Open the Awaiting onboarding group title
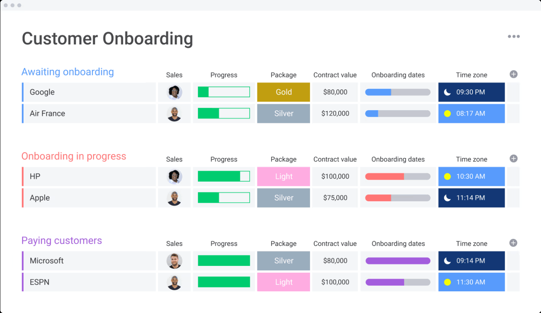Image resolution: width=541 pixels, height=313 pixels. 68,72
